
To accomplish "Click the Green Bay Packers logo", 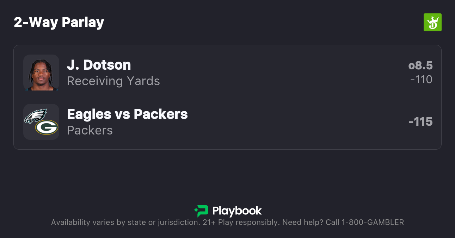I will pyautogui.click(x=47, y=127).
